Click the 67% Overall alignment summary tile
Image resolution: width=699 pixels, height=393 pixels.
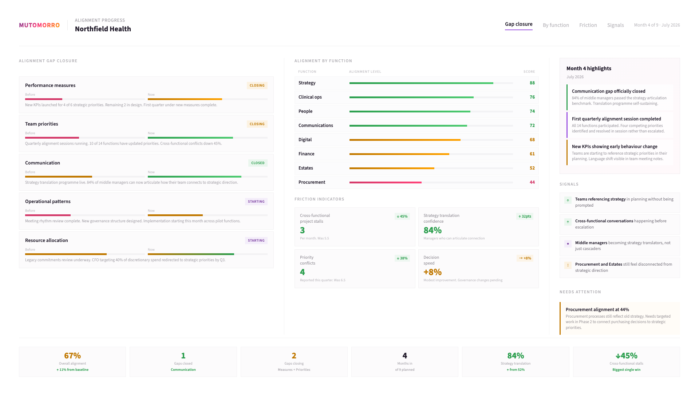click(72, 362)
